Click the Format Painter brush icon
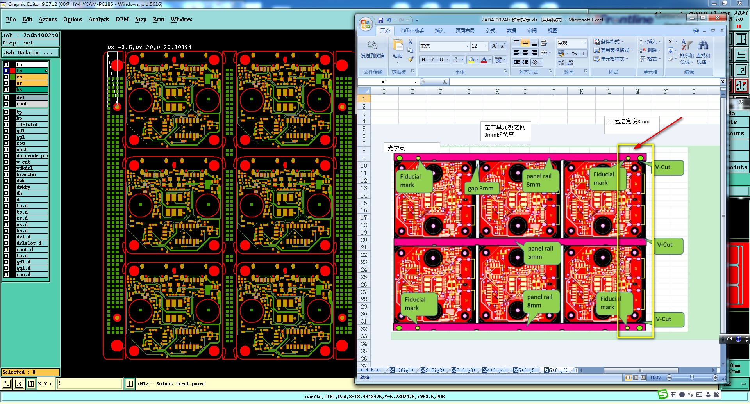Viewport: 750px width, 404px height. 411,59
